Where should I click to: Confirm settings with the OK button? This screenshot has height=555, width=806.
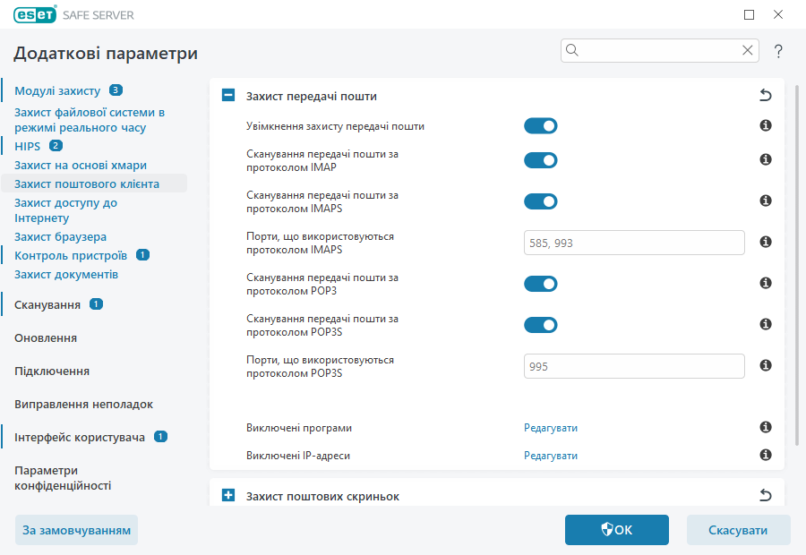point(616,529)
